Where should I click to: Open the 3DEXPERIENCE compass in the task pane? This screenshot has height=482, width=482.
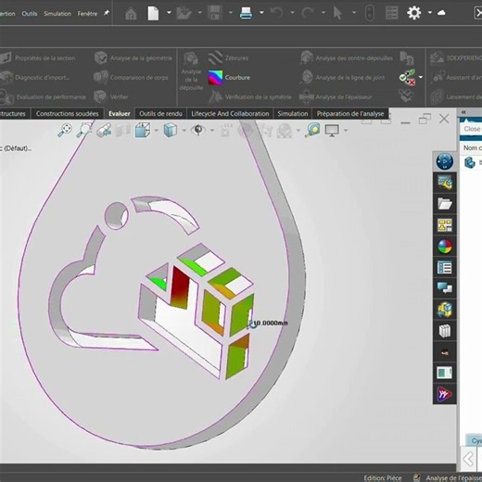(445, 161)
